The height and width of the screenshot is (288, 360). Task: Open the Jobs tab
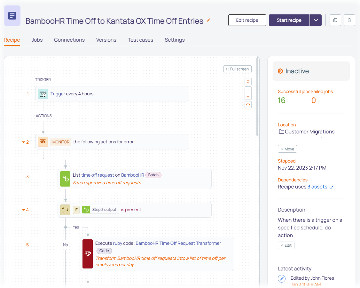[x=37, y=40]
